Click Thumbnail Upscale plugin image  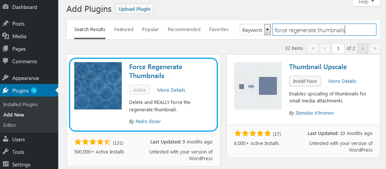pyautogui.click(x=258, y=85)
